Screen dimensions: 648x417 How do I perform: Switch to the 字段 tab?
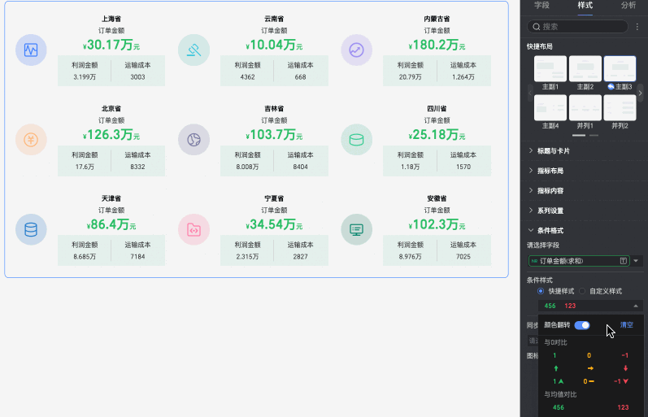tap(541, 6)
